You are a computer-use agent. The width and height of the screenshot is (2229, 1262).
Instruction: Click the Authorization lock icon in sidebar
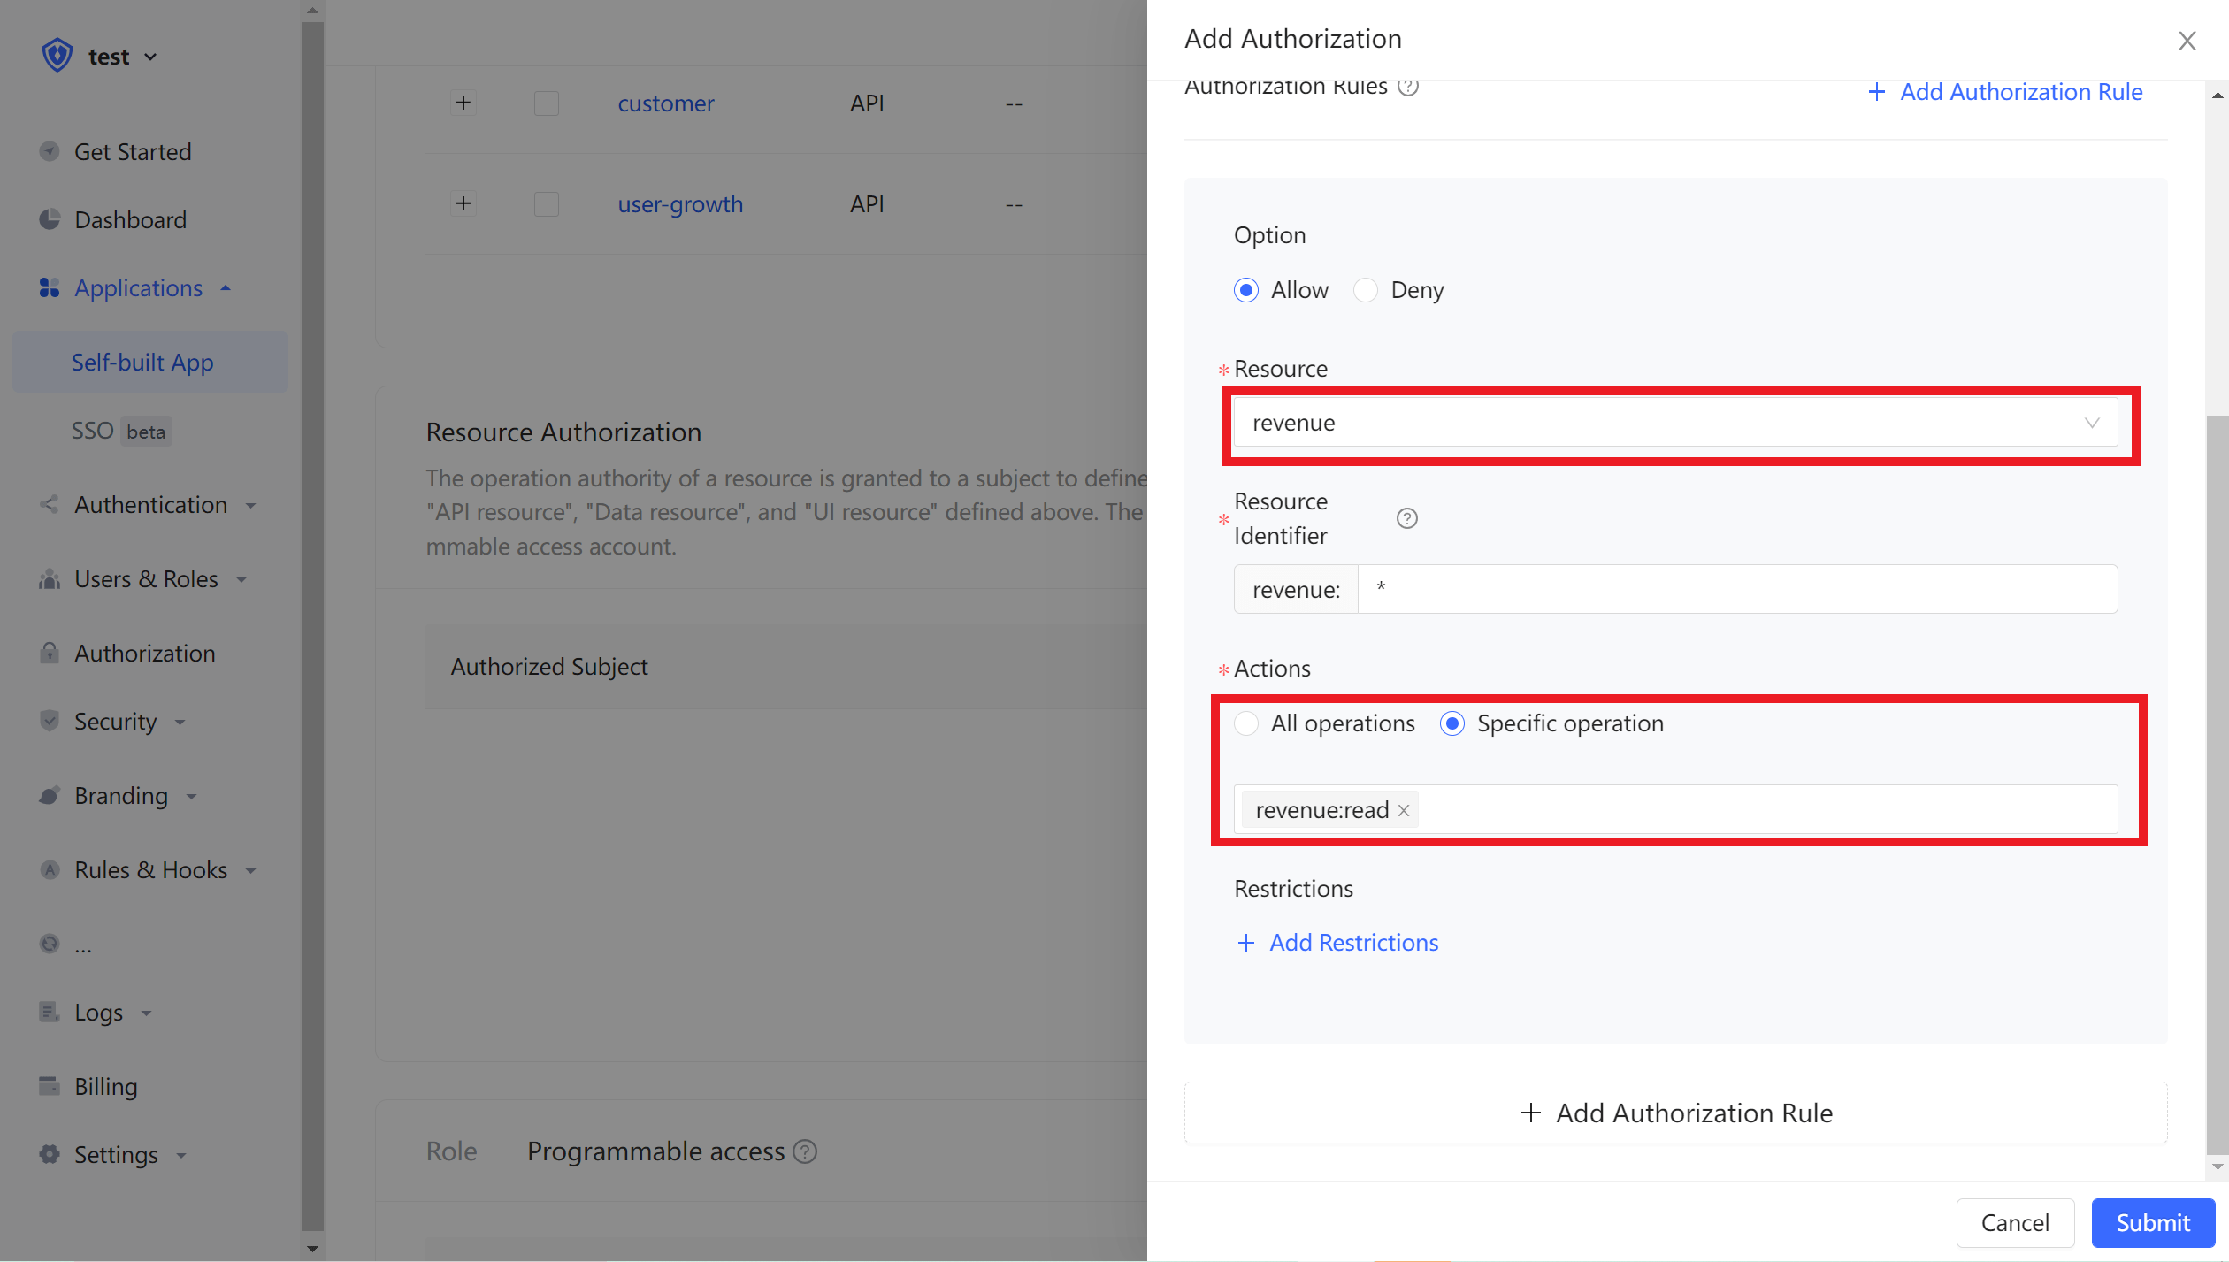(50, 653)
